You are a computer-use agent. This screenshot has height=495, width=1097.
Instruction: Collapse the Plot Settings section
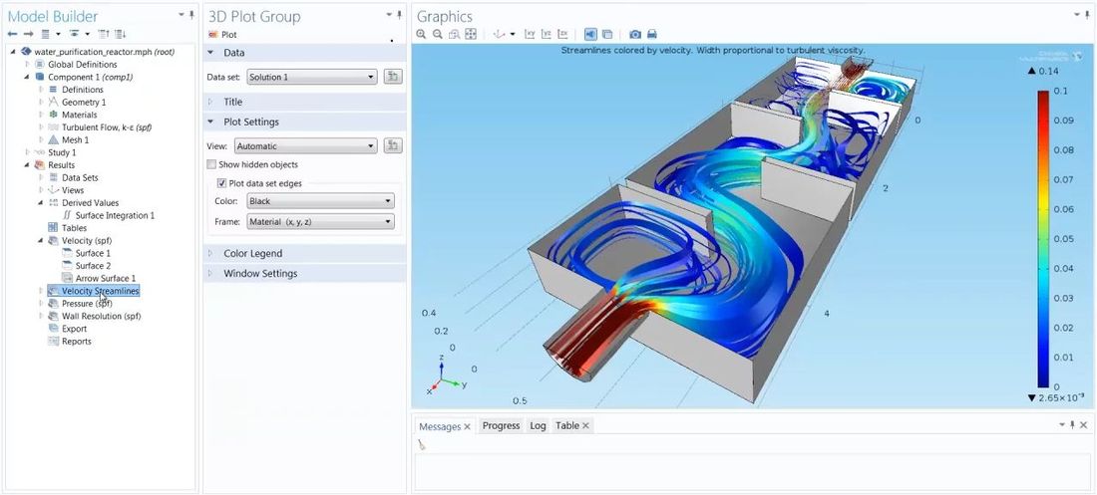coord(209,123)
